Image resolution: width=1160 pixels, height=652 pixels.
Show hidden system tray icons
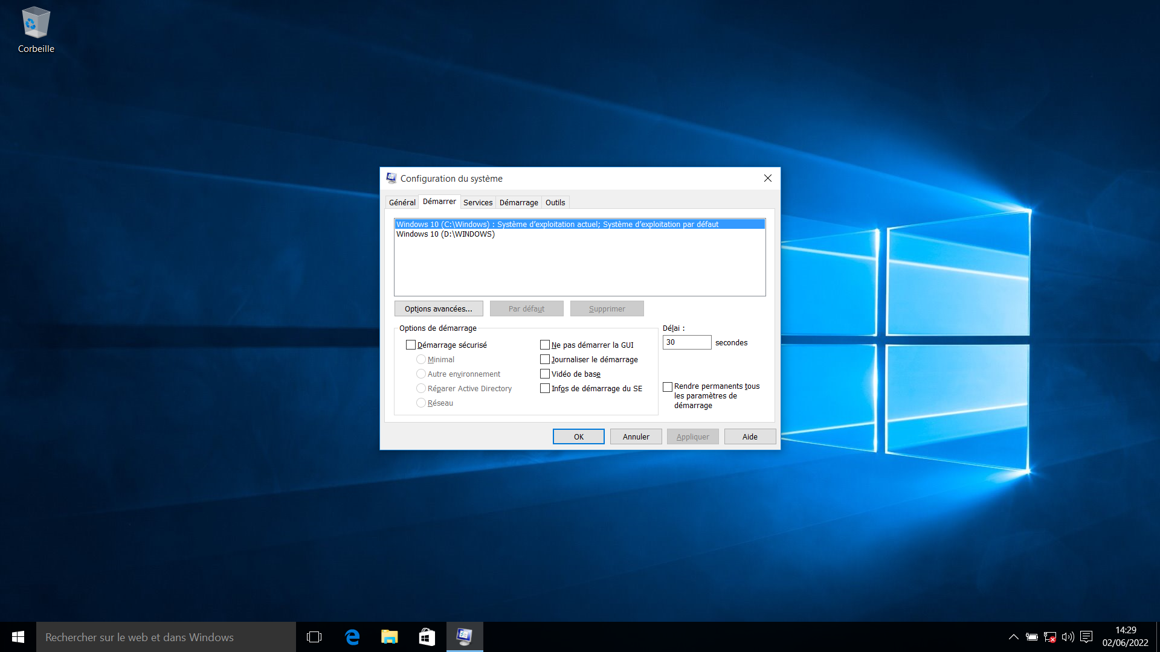tap(1014, 637)
